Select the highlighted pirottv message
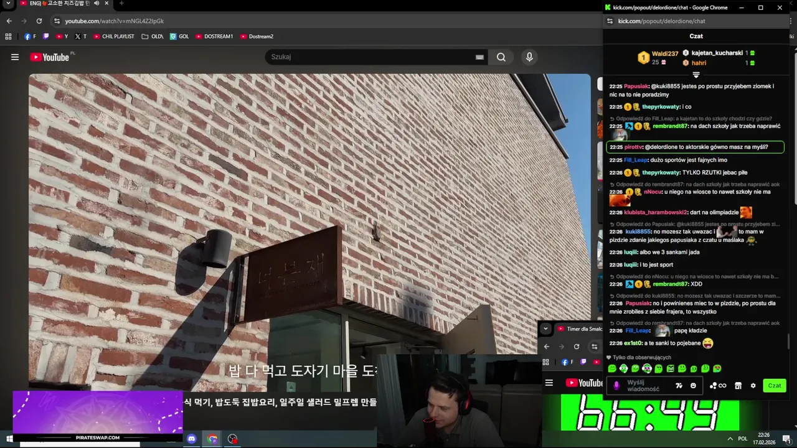The image size is (797, 448). click(x=695, y=147)
